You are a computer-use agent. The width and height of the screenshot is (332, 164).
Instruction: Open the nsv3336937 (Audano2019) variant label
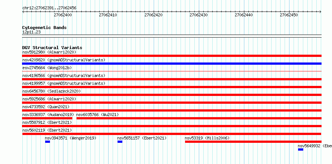click(48, 115)
